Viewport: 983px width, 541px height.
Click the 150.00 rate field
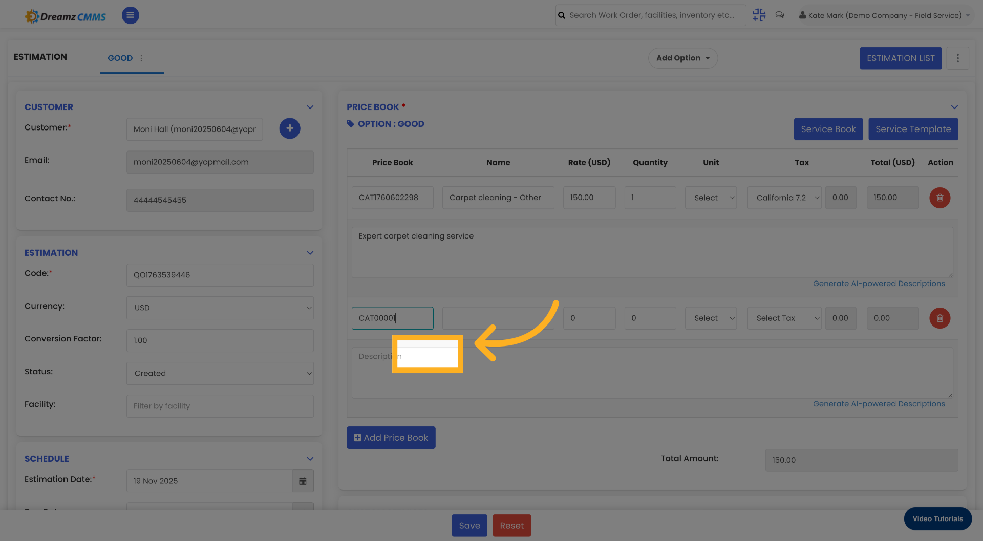(589, 198)
